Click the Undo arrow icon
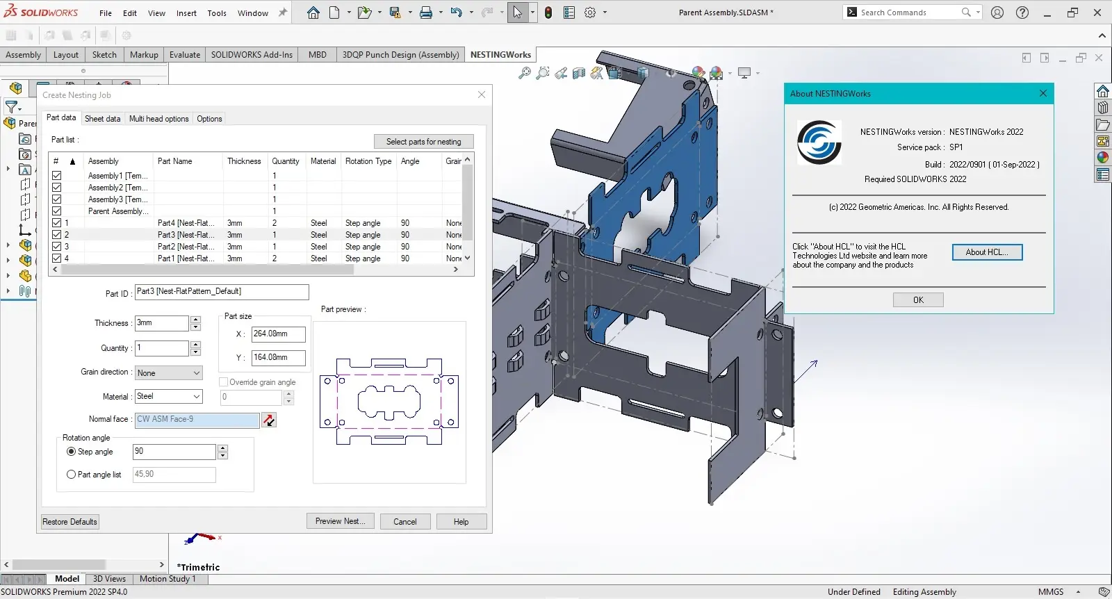Screen dimensions: 1112x599 [456, 13]
